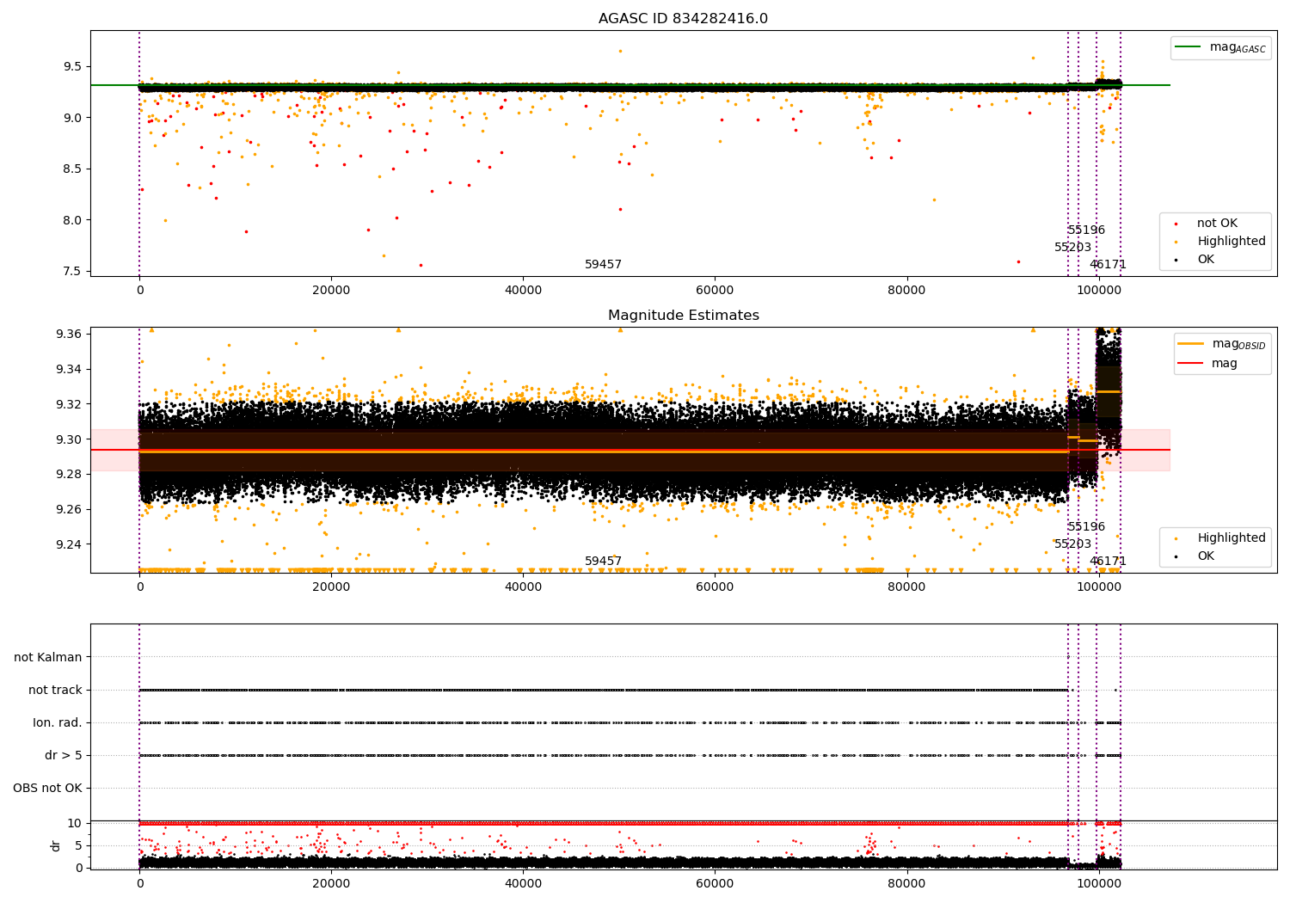
Task: Click the '55203' annotation in the top plot
Action: (1072, 248)
